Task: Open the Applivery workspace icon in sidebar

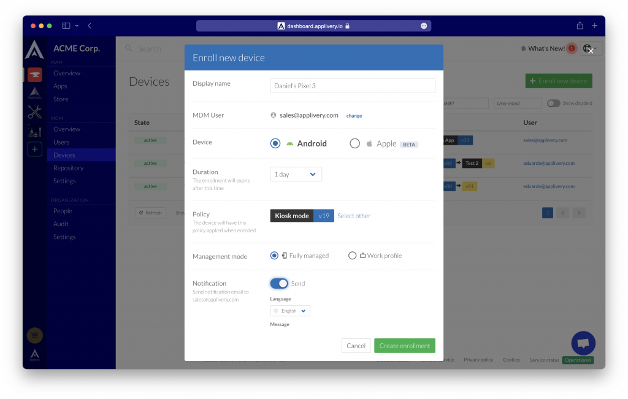Action: tap(35, 93)
